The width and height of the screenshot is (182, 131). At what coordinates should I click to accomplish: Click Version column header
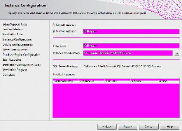point(168,81)
